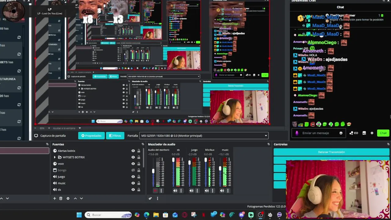Viewport: 391px width, 220px height.
Task: Unlock the Alertas botrix source
Action: 139,151
